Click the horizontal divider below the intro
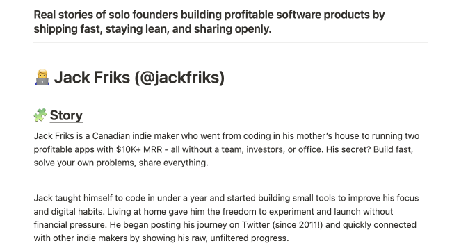This screenshot has width=452, height=250. (x=230, y=42)
